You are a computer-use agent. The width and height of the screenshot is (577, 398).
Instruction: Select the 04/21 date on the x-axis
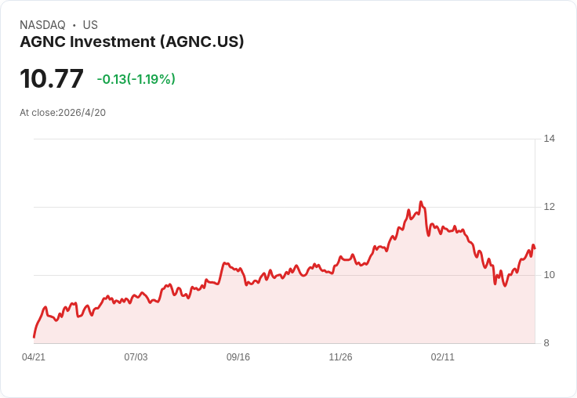[34, 357]
